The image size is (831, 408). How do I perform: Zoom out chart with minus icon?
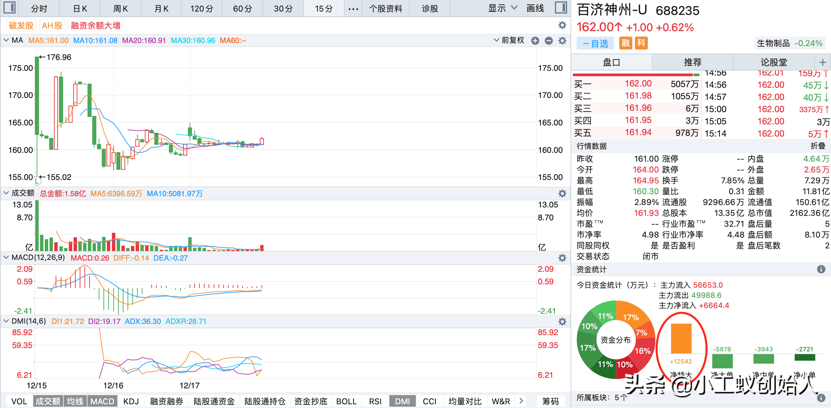549,41
